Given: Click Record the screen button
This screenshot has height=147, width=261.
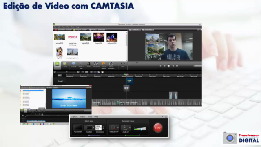Looking at the screenshot, I should pos(63,30).
